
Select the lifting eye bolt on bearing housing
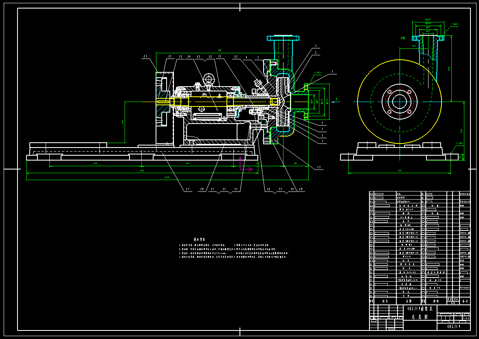(x=209, y=79)
